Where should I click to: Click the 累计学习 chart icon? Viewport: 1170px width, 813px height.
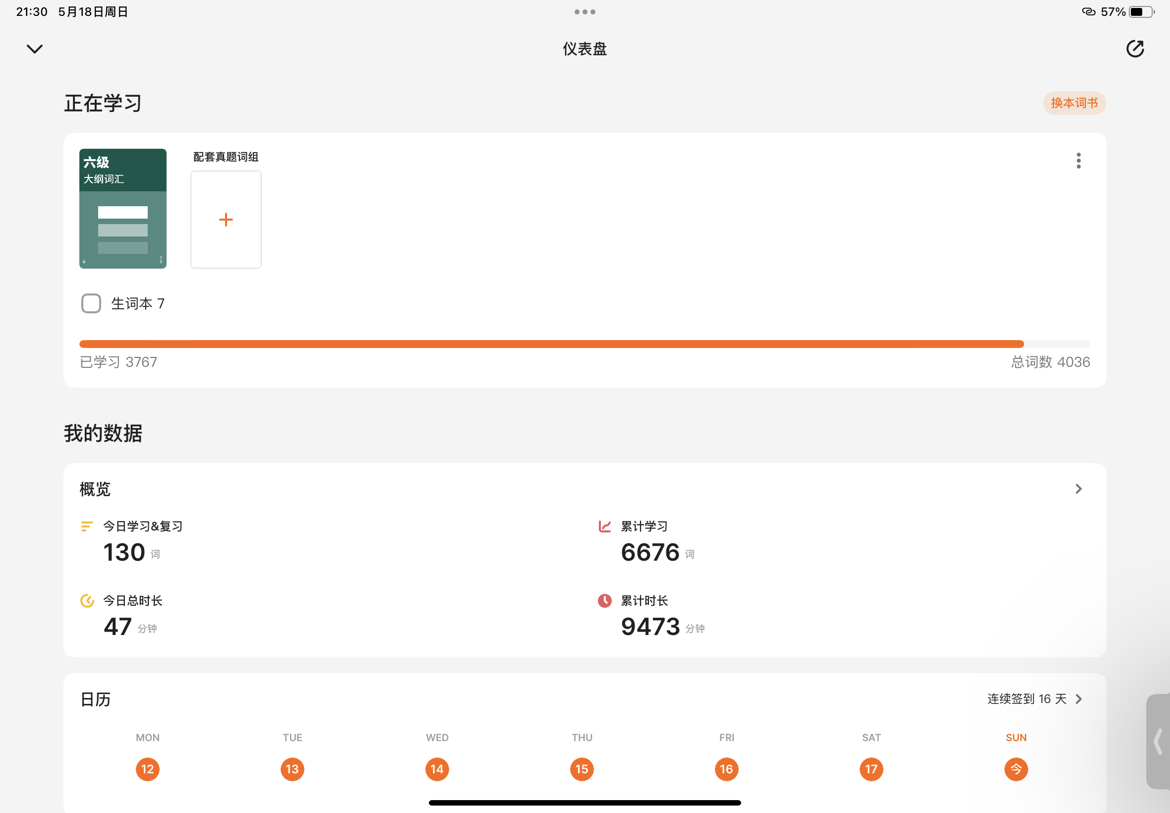click(x=605, y=526)
